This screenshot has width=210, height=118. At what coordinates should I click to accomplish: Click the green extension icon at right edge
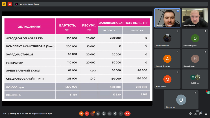coord(208,92)
